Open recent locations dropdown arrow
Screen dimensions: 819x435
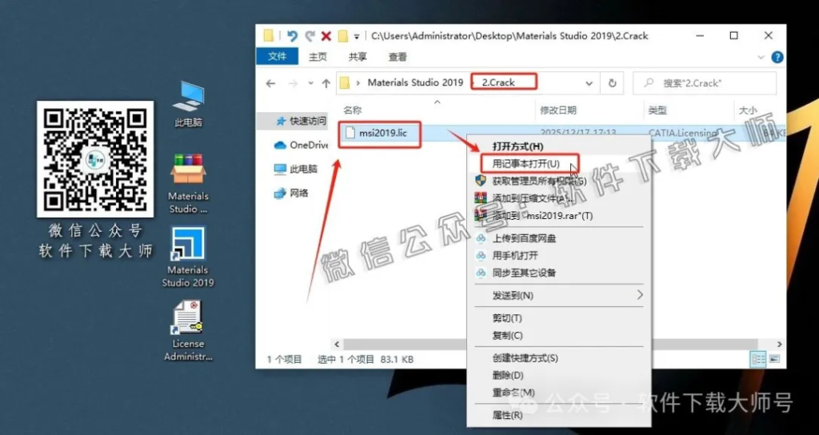coord(311,83)
